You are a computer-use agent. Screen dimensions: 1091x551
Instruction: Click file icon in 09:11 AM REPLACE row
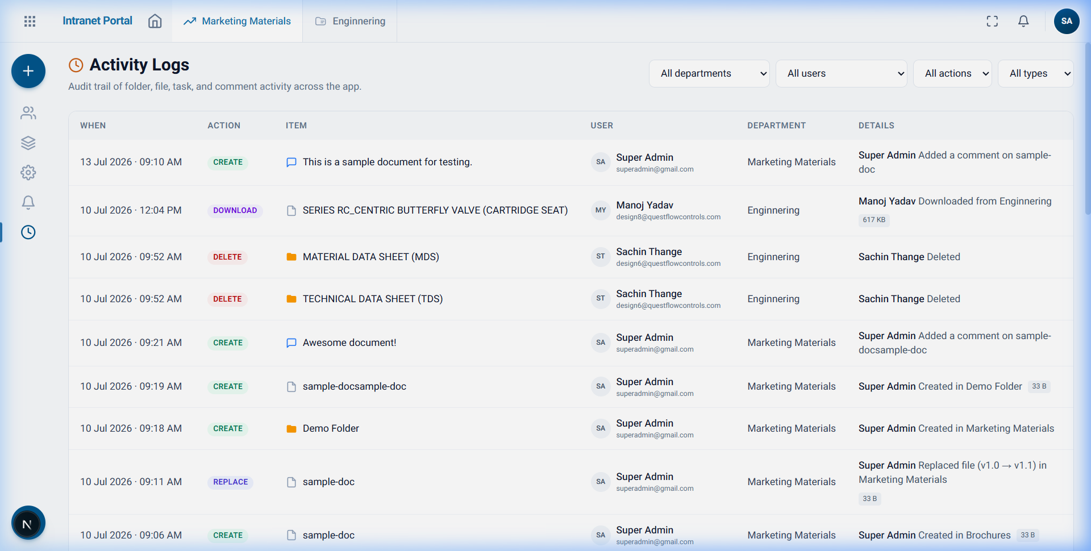click(x=292, y=482)
